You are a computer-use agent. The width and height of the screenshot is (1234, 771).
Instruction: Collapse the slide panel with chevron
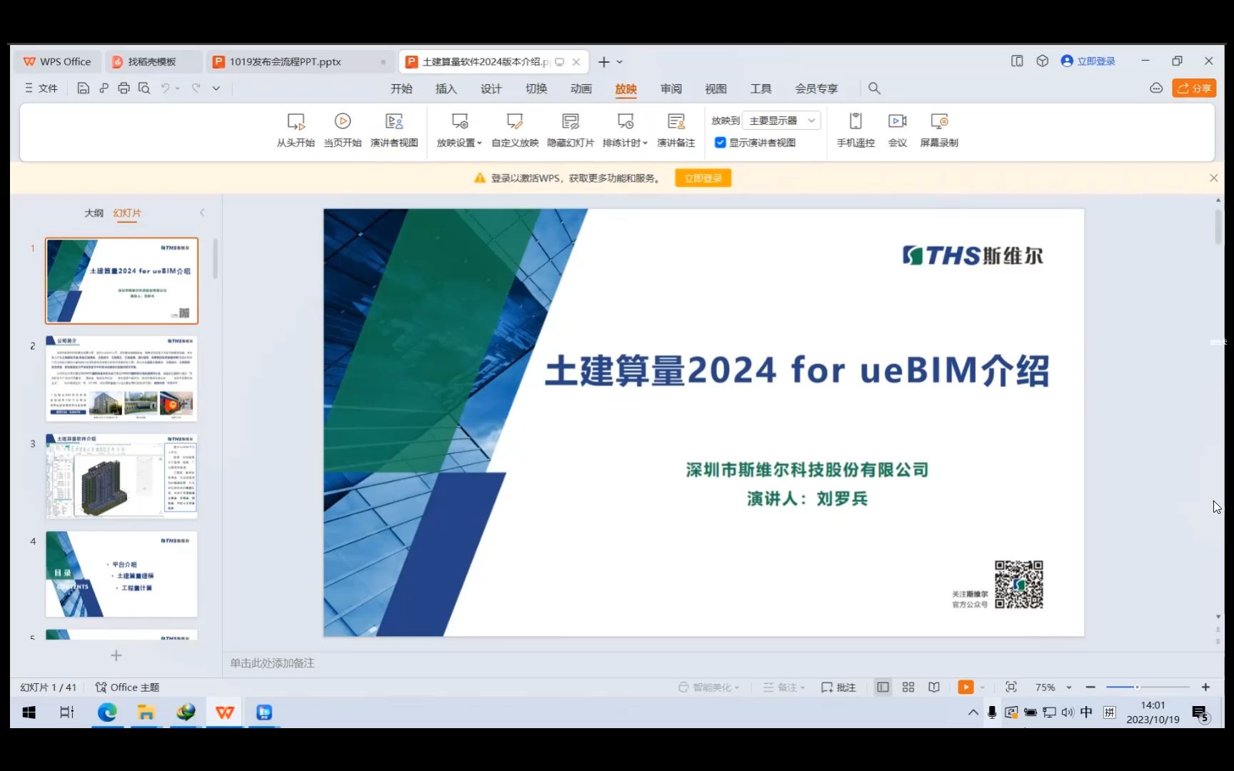(202, 213)
